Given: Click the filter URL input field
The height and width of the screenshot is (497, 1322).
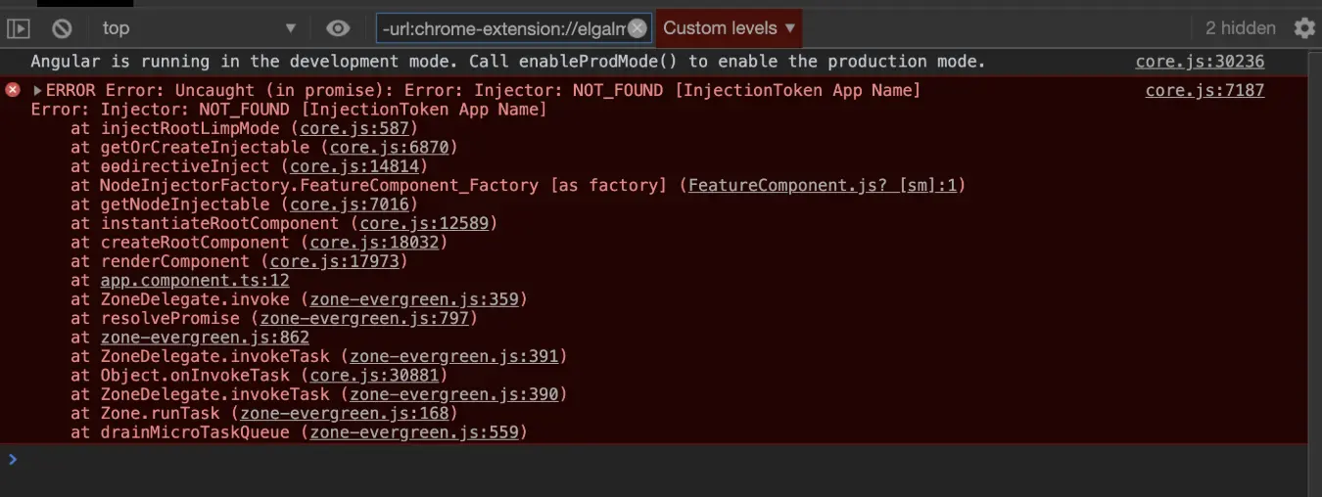Looking at the screenshot, I should coord(503,28).
